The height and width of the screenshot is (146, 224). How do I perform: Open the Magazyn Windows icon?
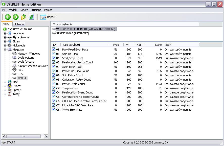[x=14, y=54]
